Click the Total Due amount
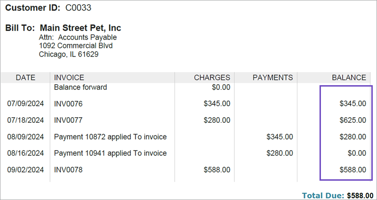The width and height of the screenshot is (377, 200). tap(360, 194)
